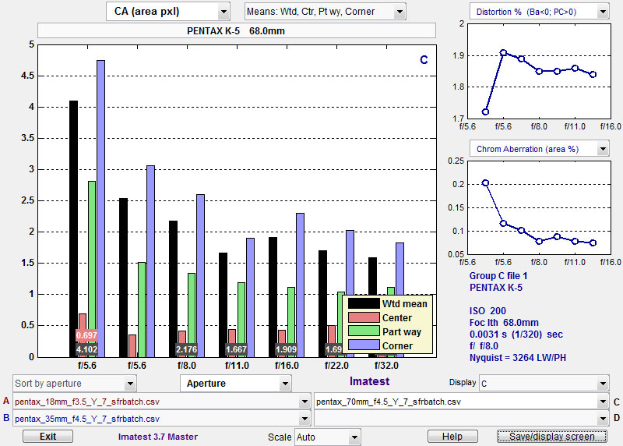The width and height of the screenshot is (623, 446).
Task: Open the empty file D dropdown
Action: [x=461, y=419]
